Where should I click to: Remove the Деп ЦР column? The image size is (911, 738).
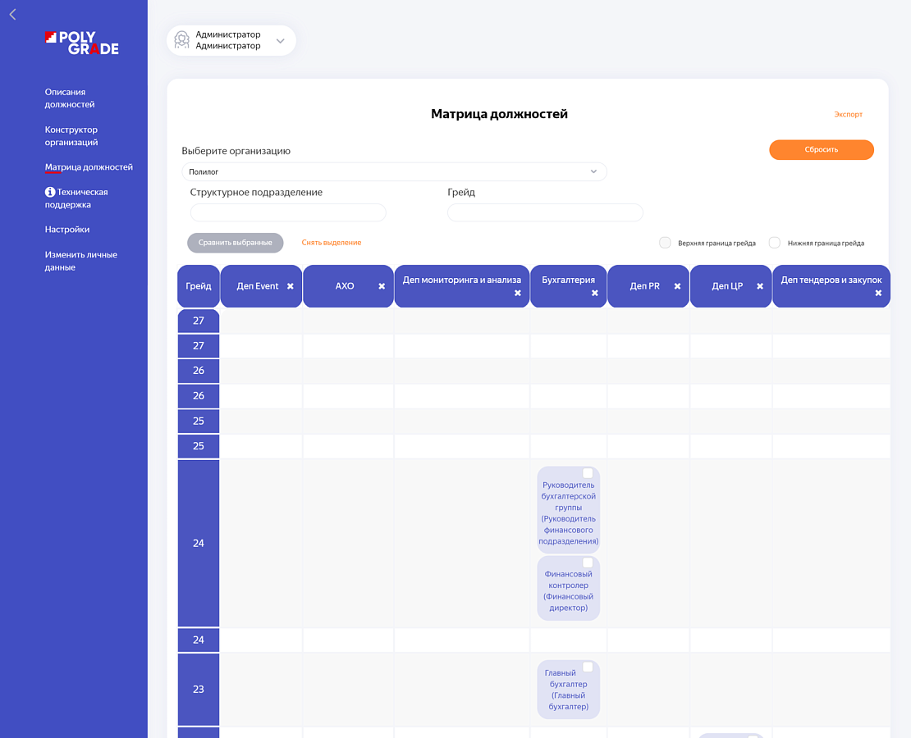tap(760, 286)
